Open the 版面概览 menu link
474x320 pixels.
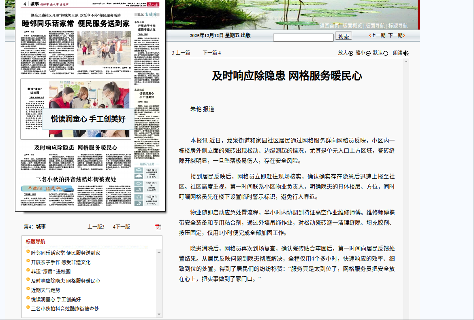tap(352, 25)
